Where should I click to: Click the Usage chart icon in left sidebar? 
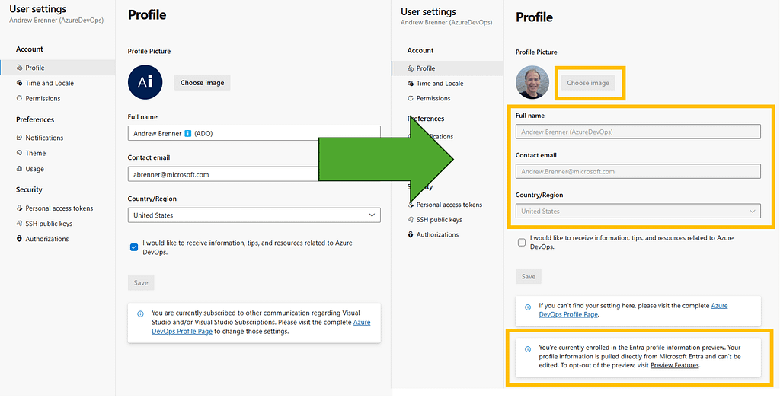pyautogui.click(x=19, y=169)
